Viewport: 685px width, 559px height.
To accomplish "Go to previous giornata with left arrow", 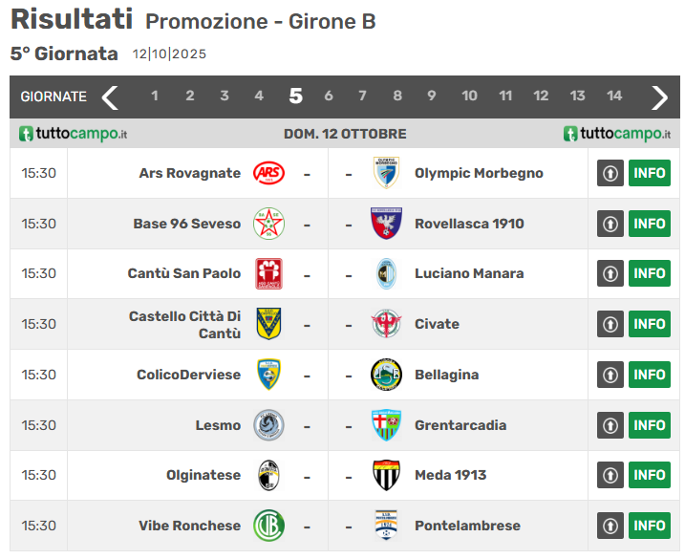I will (110, 97).
